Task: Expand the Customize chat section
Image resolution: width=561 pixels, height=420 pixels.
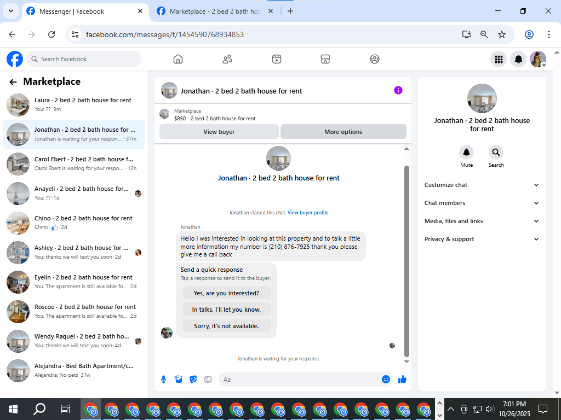Action: (482, 185)
